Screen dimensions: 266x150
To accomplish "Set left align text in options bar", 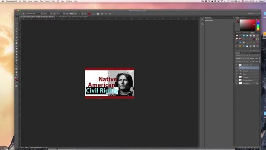I will 79,14.
